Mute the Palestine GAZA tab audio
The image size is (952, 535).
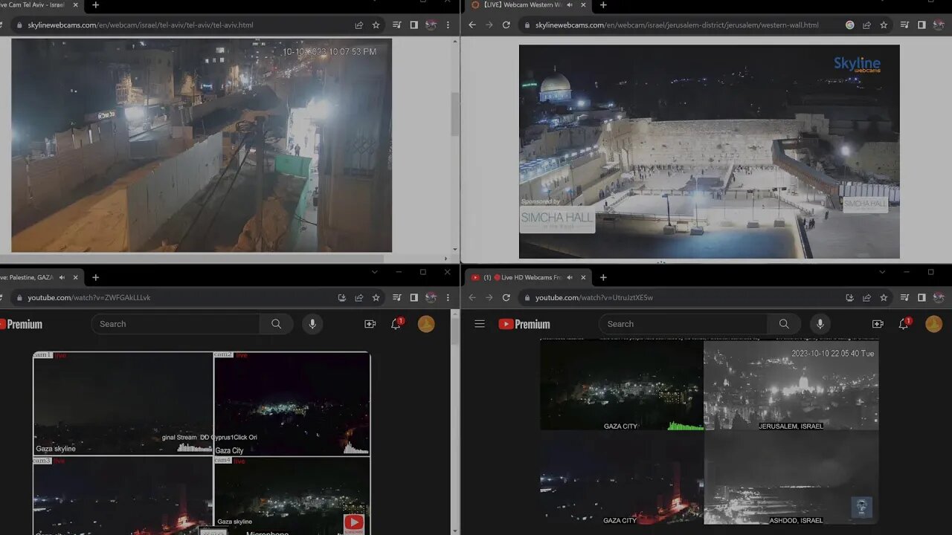point(62,277)
